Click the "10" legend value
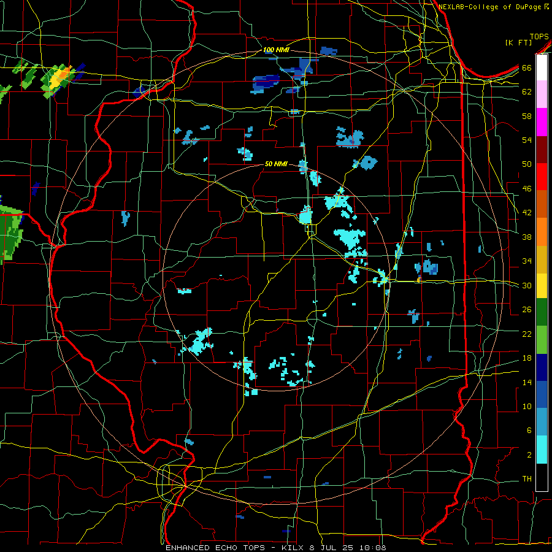 [x=527, y=406]
